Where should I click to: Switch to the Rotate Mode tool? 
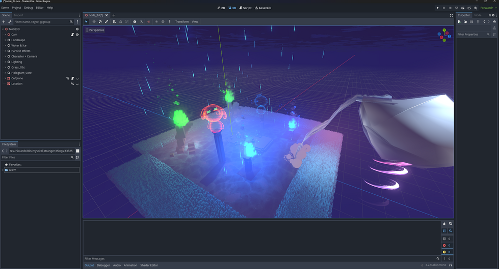[100, 21]
